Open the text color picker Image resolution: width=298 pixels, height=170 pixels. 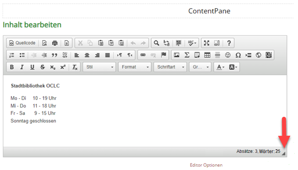coord(221,67)
